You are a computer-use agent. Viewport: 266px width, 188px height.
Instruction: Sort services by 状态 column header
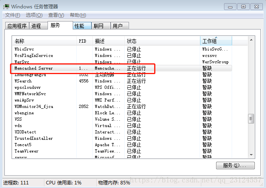(162, 41)
